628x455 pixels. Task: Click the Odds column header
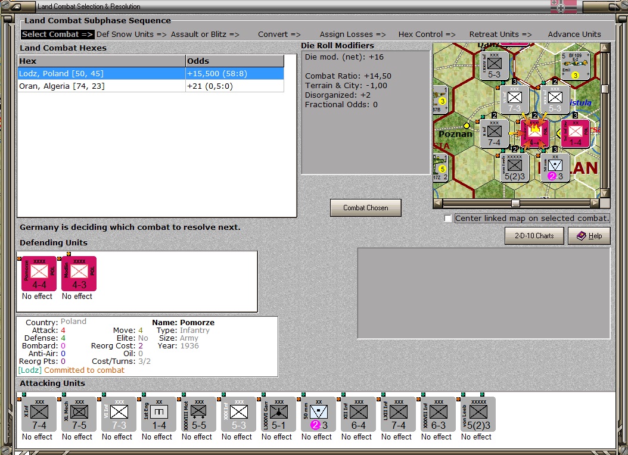tap(235, 61)
